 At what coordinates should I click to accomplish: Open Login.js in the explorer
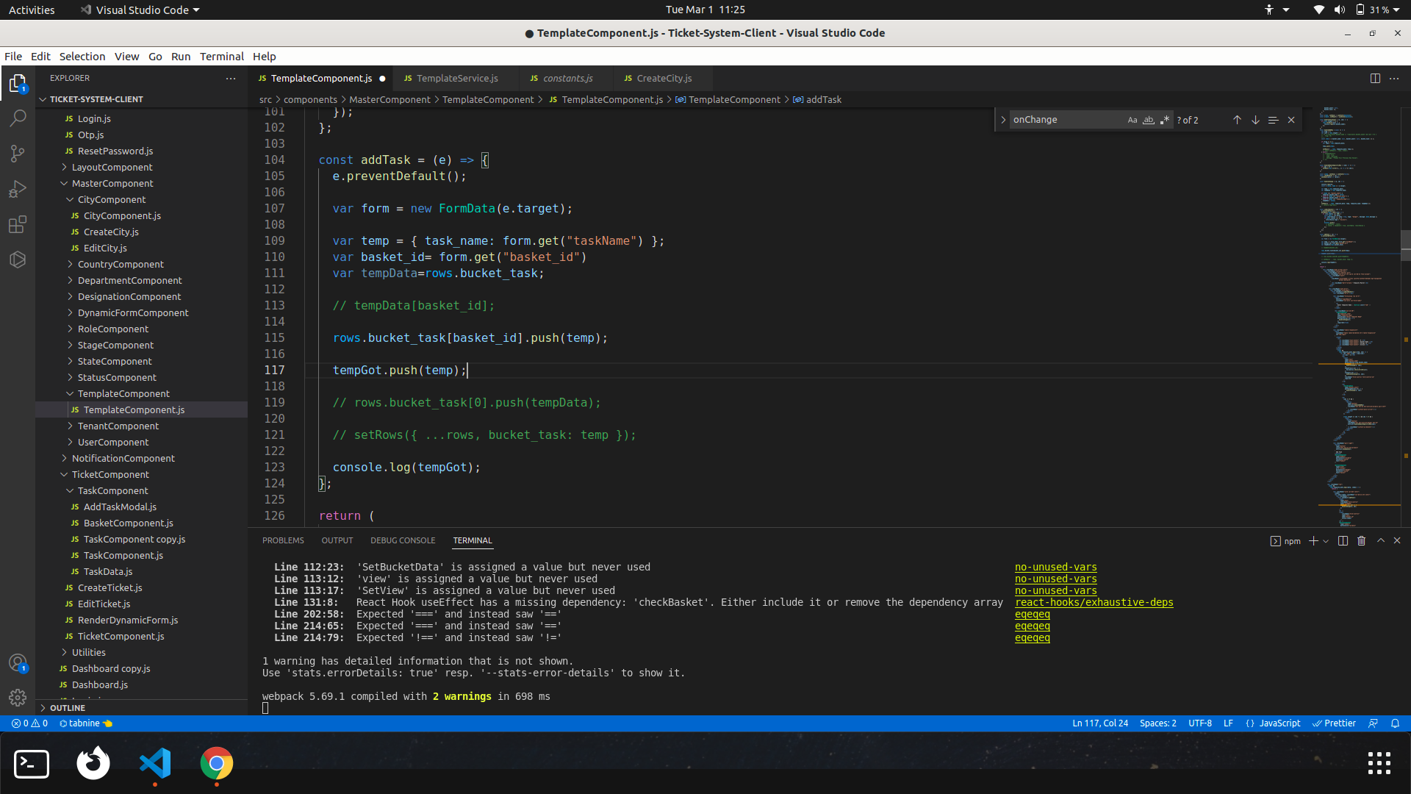point(94,118)
